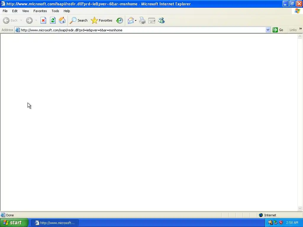Click the page icon in the Address bar
This screenshot has width=303, height=227.
tap(17, 30)
